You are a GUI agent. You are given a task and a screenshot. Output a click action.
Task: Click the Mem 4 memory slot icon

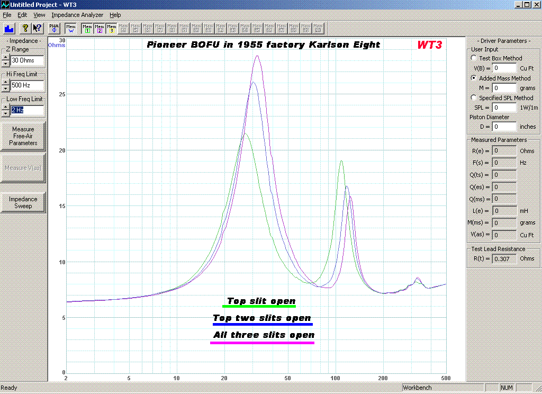[123, 29]
